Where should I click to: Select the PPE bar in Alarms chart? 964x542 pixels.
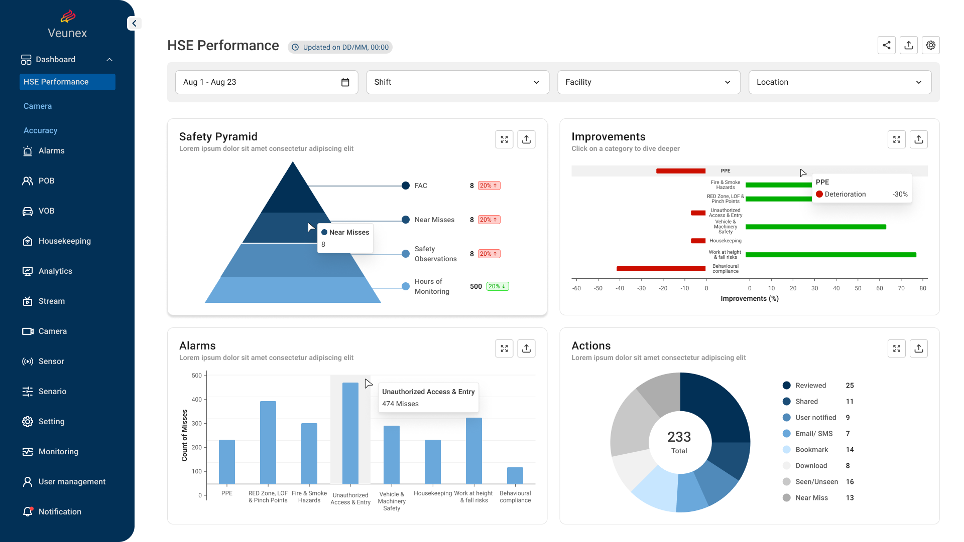pyautogui.click(x=227, y=462)
